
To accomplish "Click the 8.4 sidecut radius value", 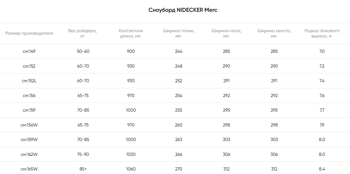I will tap(322, 169).
